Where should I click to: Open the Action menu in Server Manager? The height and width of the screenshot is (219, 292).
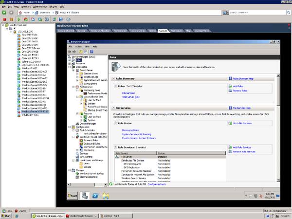point(78,47)
